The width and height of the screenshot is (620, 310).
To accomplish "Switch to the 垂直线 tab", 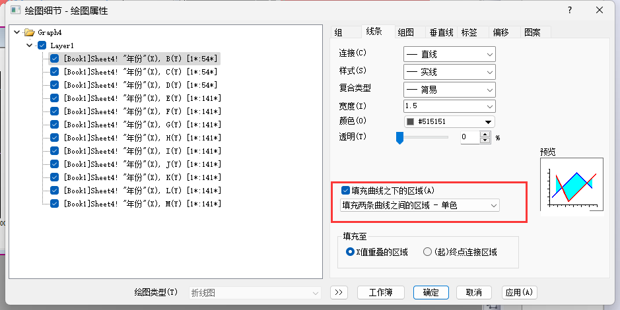I will 441,32.
